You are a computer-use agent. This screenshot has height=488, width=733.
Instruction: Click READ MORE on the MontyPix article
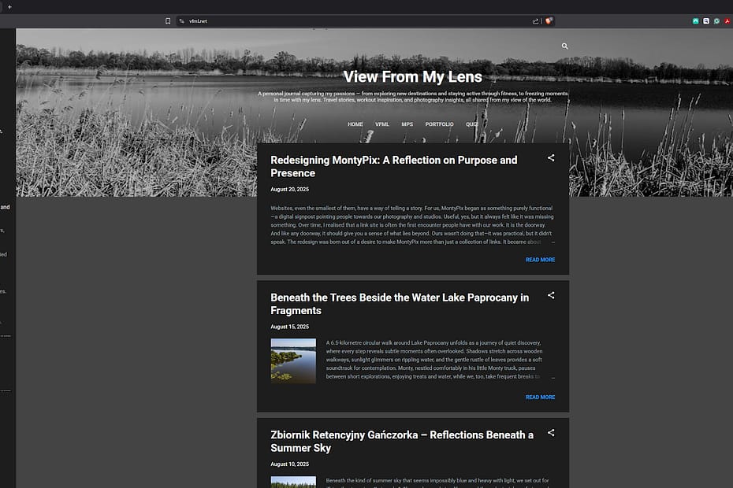click(540, 260)
